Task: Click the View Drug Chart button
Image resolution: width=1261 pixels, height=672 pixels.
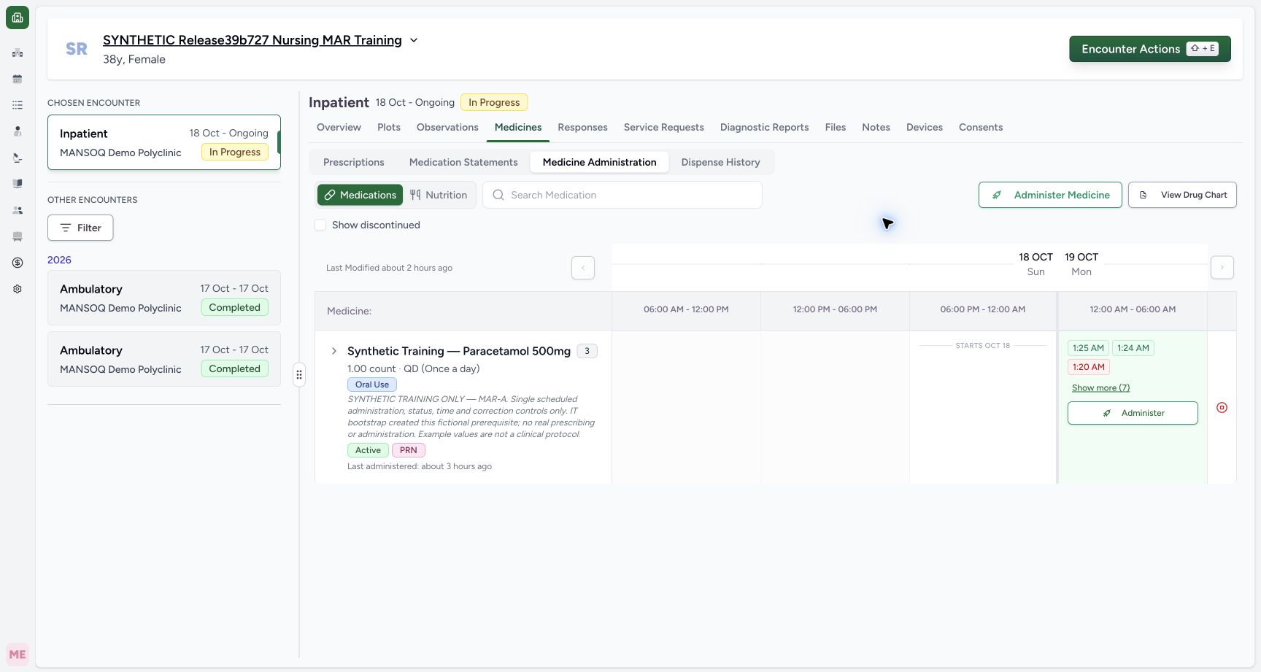Action: pos(1182,195)
